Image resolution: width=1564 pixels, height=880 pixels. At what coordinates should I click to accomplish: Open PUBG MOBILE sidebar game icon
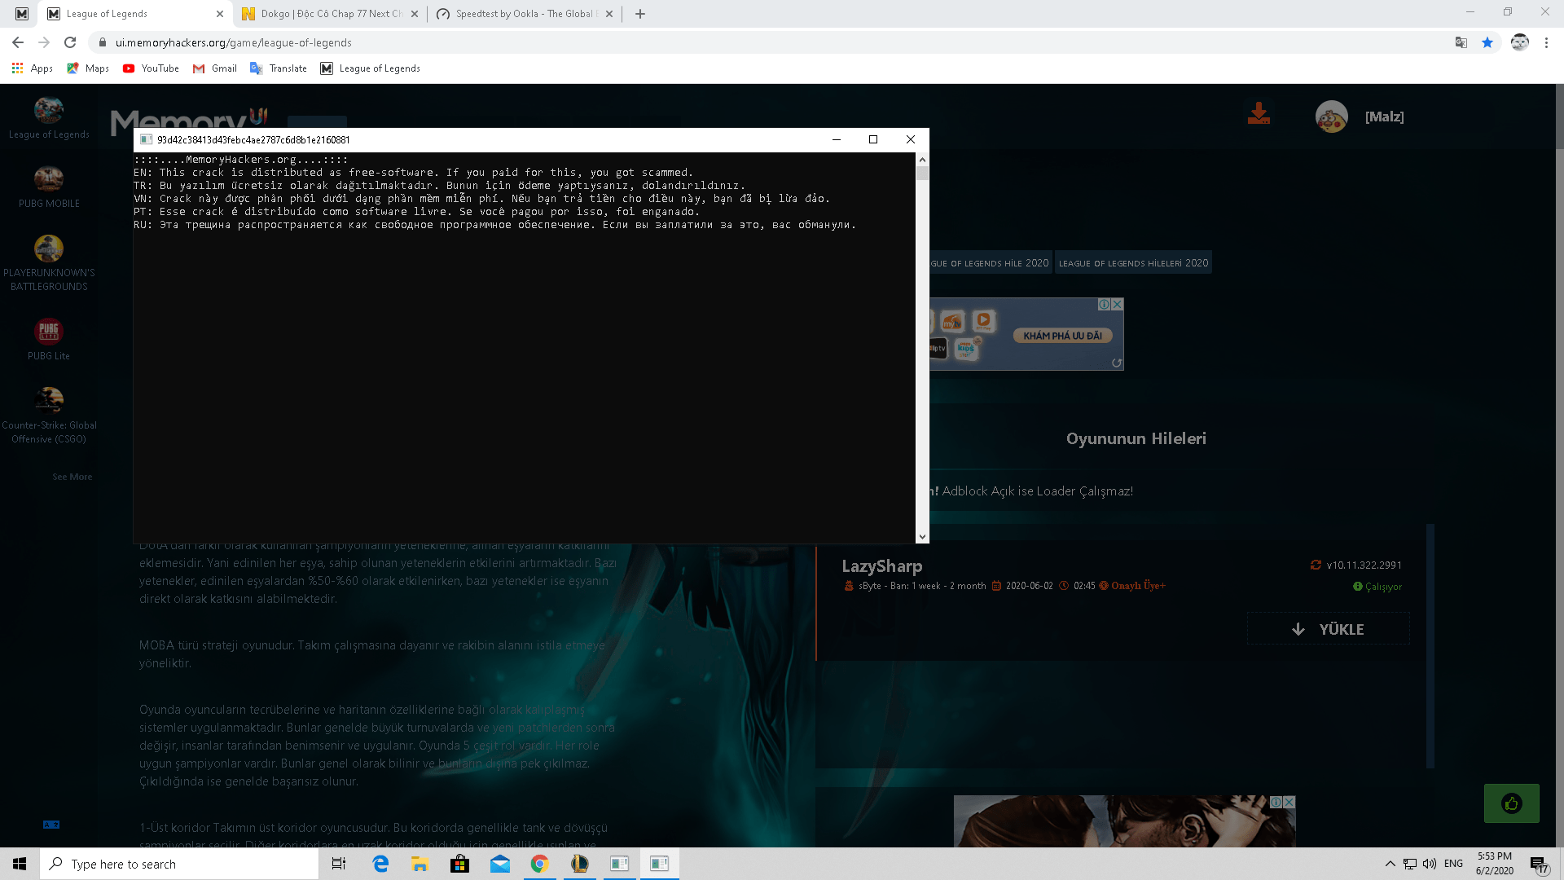point(49,178)
